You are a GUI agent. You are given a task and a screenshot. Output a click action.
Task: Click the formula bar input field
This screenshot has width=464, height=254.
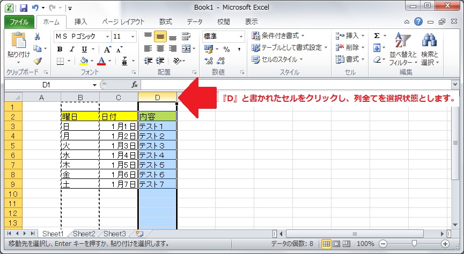(x=296, y=85)
